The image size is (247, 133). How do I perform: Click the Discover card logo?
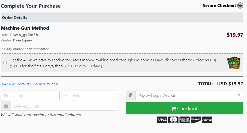pyautogui.click(x=196, y=120)
